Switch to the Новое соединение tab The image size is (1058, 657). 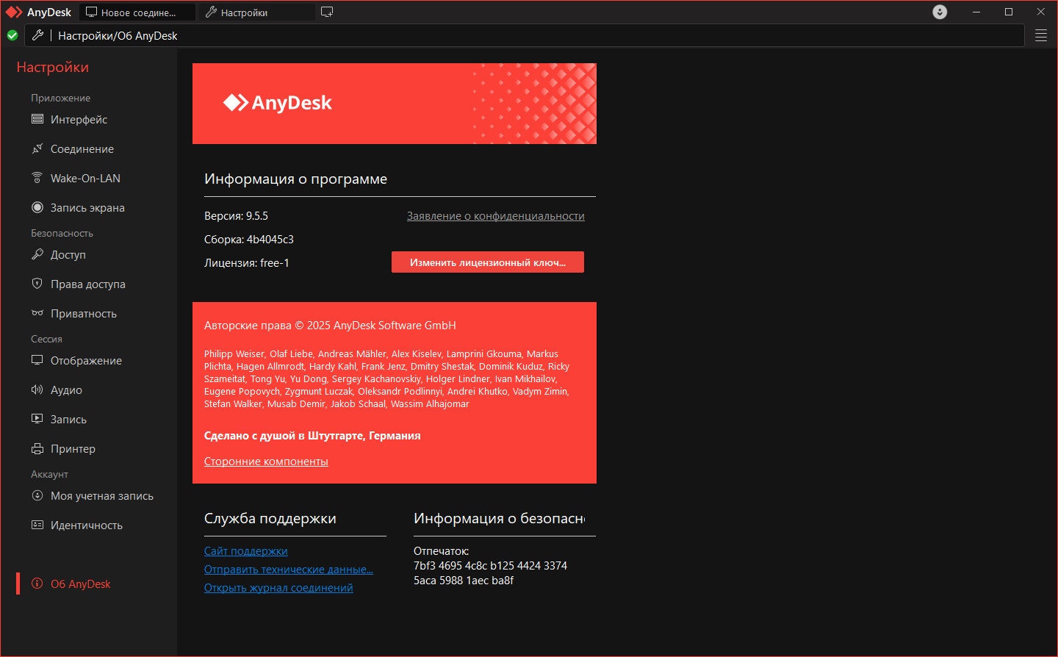[x=137, y=12]
